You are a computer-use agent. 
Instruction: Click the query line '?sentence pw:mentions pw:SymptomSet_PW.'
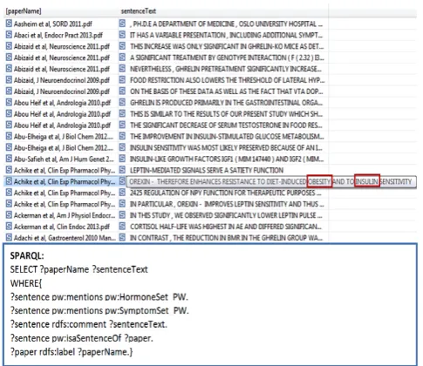pos(99,311)
